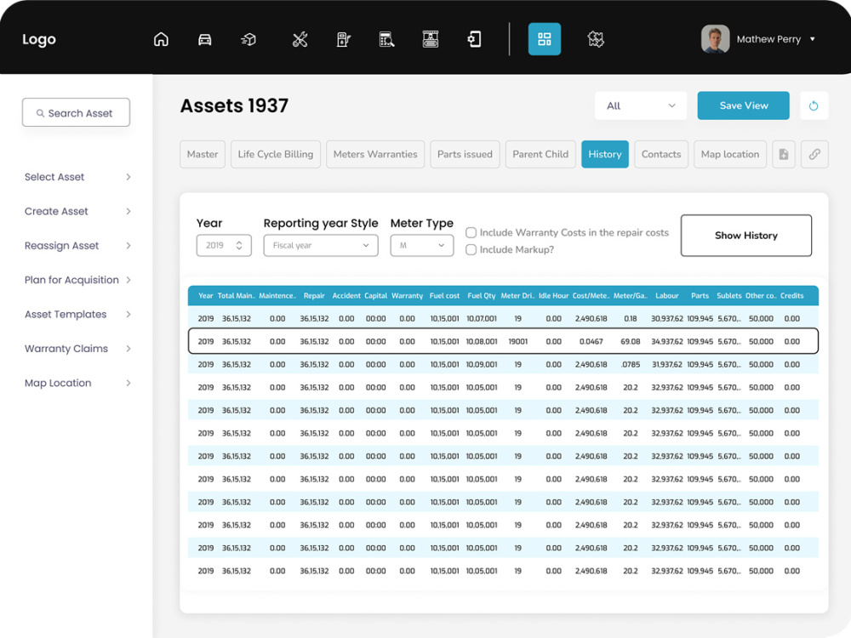Viewport: 851px width, 638px height.
Task: Open the fuel pump icon
Action: (x=344, y=39)
